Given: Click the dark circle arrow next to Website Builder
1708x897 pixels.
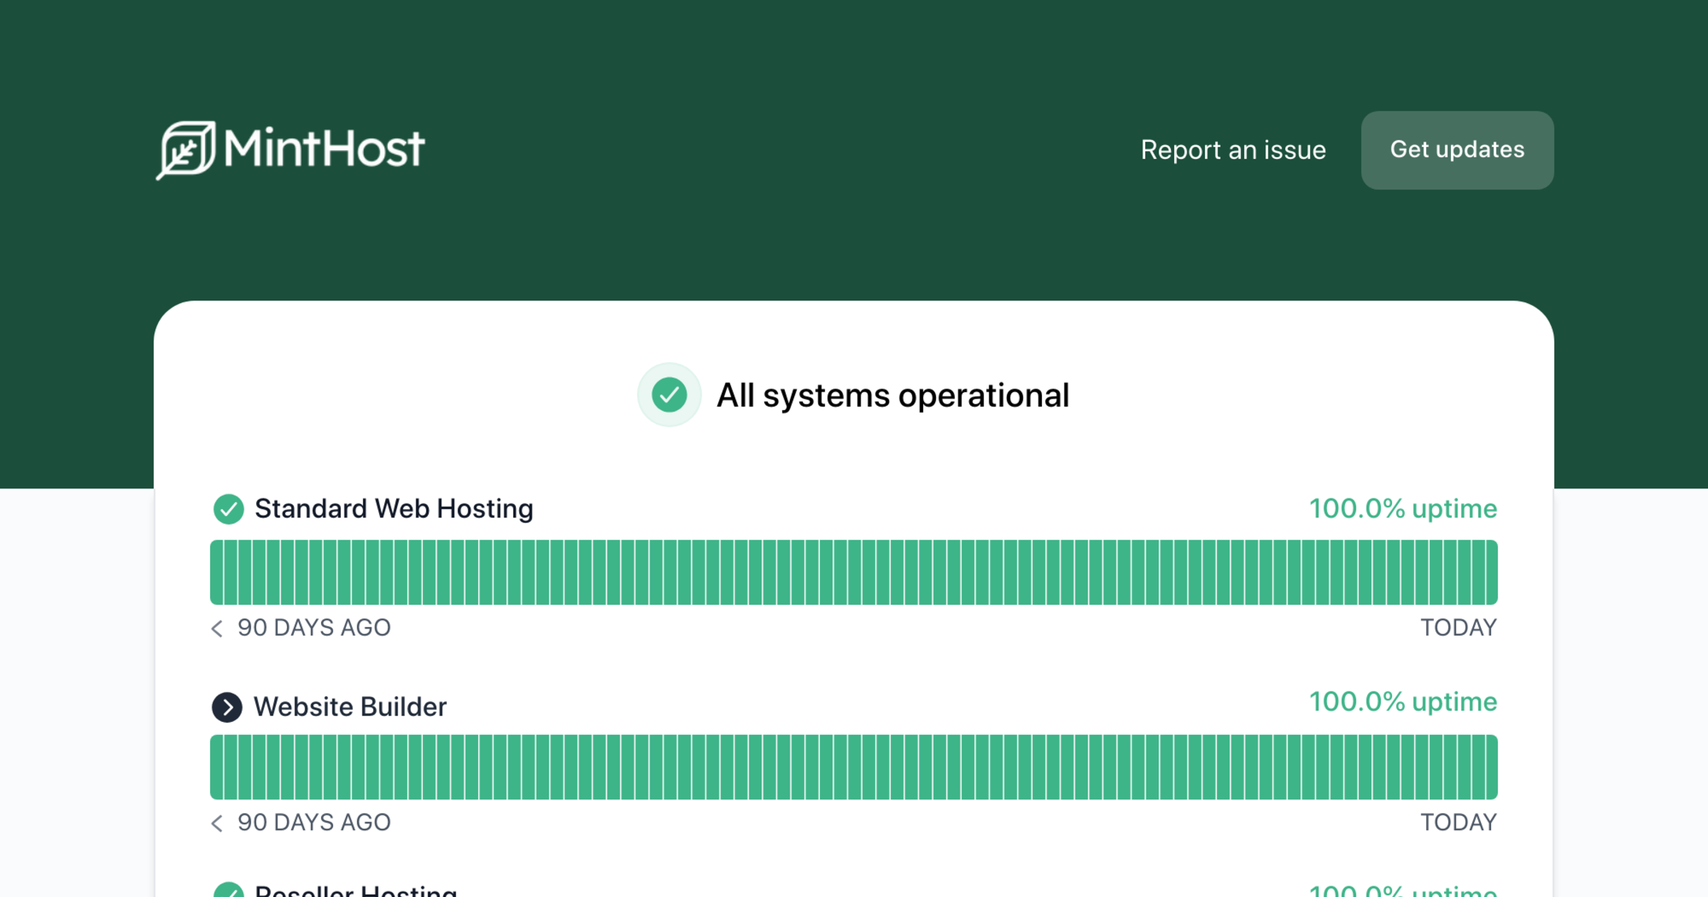Looking at the screenshot, I should 227,707.
